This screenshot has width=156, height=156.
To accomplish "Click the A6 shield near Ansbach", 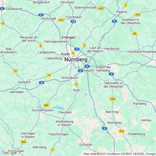I will 41,83.
